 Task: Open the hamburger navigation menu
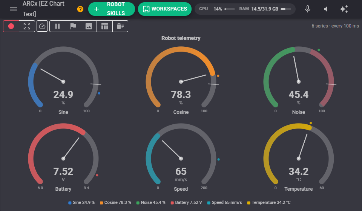coord(14,9)
